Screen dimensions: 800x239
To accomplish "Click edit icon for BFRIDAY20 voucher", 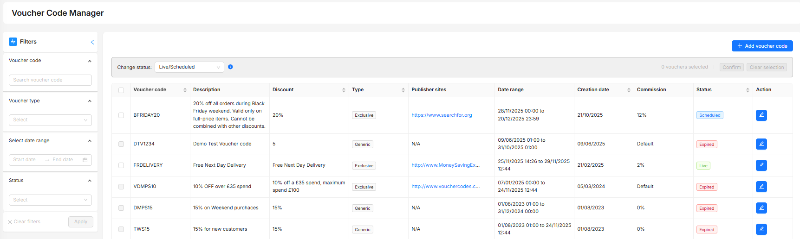I will point(761,115).
